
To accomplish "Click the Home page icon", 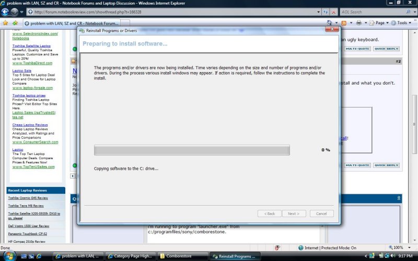I will coord(330,23).
